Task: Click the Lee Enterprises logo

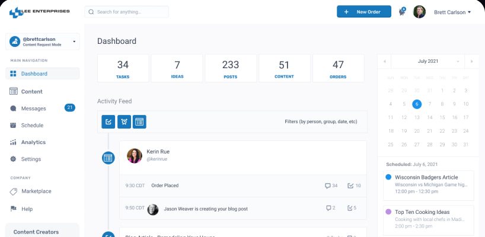Action: click(39, 12)
